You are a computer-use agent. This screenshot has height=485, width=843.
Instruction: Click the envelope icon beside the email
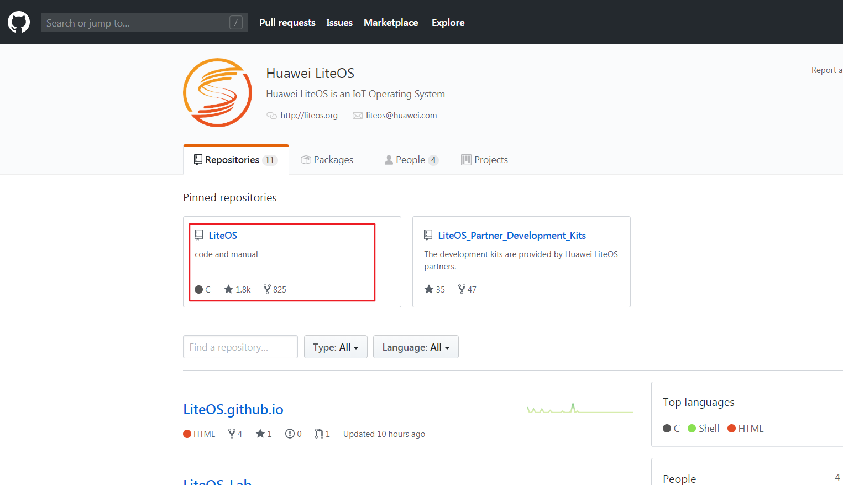click(358, 116)
